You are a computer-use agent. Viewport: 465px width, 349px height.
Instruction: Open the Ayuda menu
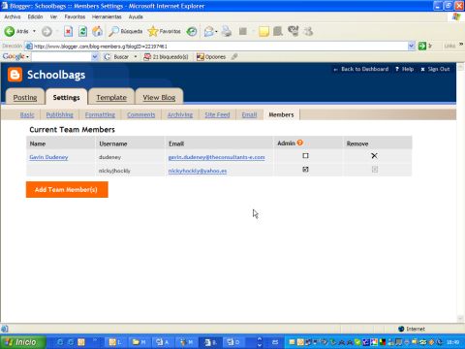(x=136, y=16)
